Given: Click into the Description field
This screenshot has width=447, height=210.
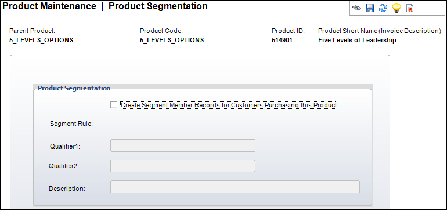Looking at the screenshot, I should [x=235, y=187].
